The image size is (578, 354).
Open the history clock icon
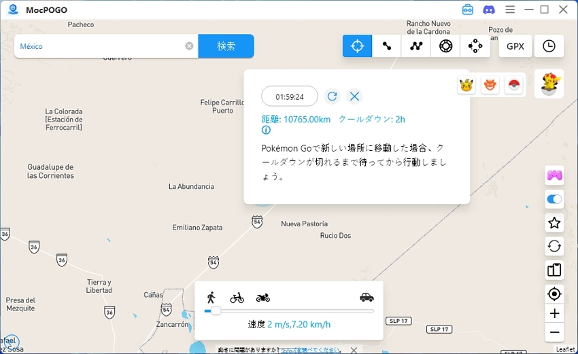pos(549,46)
